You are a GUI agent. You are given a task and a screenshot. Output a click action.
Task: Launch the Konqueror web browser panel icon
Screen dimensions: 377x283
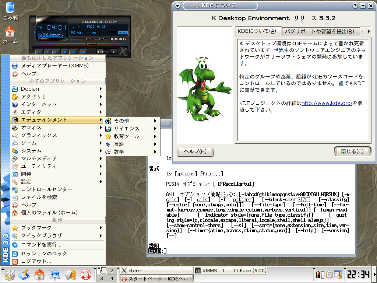(x=54, y=275)
